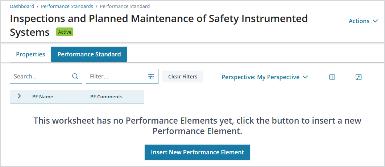Focus the Filter input field

(122, 76)
